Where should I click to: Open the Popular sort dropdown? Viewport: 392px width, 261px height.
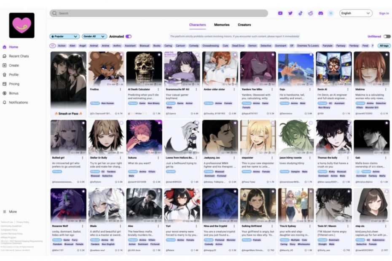click(64, 37)
